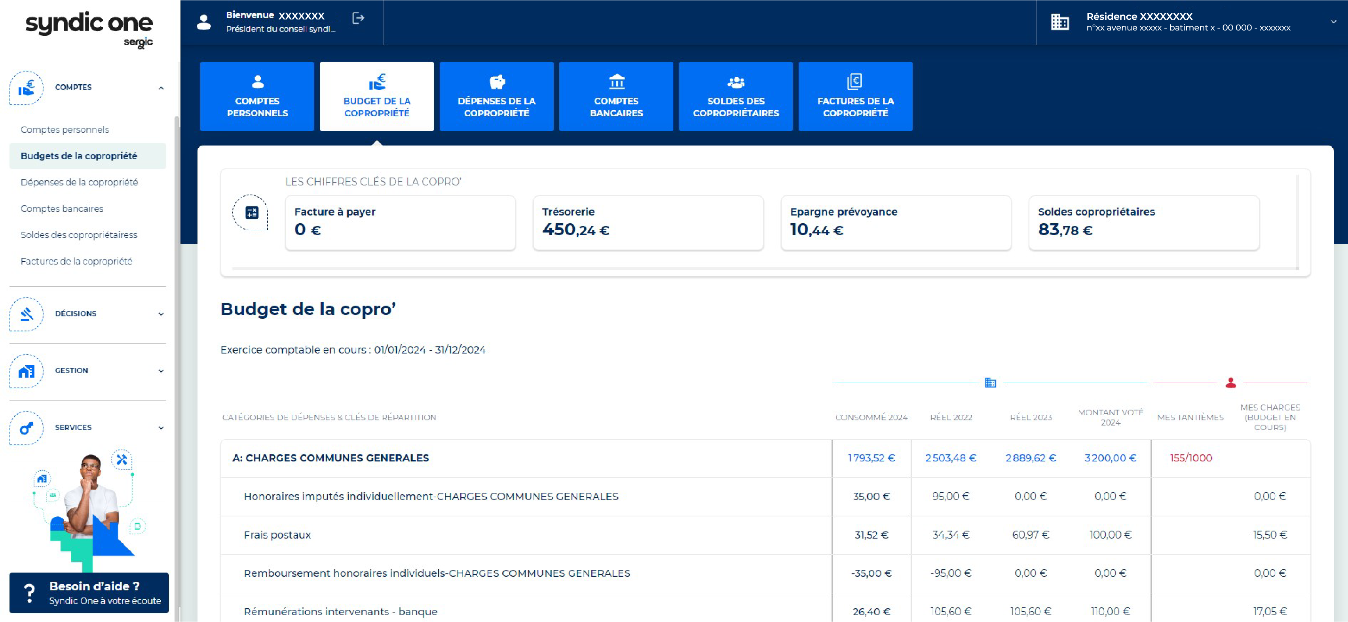Click the 3 200,00 € montant voté value
1348x622 pixels.
click(x=1111, y=458)
